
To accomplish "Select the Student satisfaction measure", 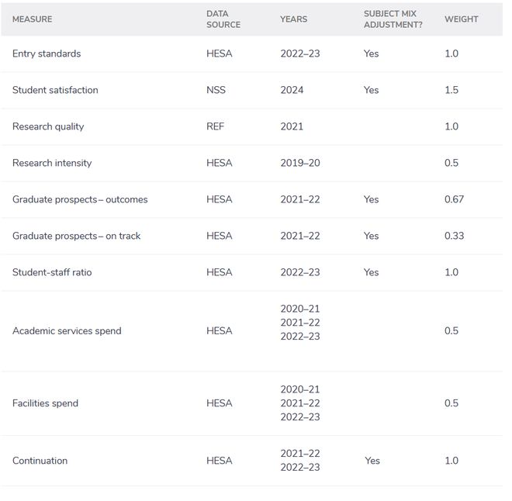I will (x=55, y=90).
